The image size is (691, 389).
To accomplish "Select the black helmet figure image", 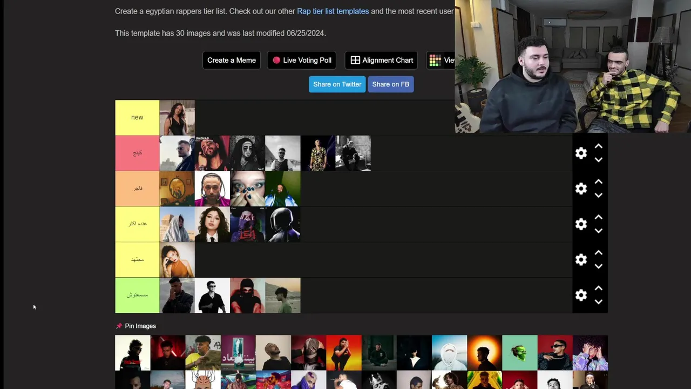I will click(283, 224).
